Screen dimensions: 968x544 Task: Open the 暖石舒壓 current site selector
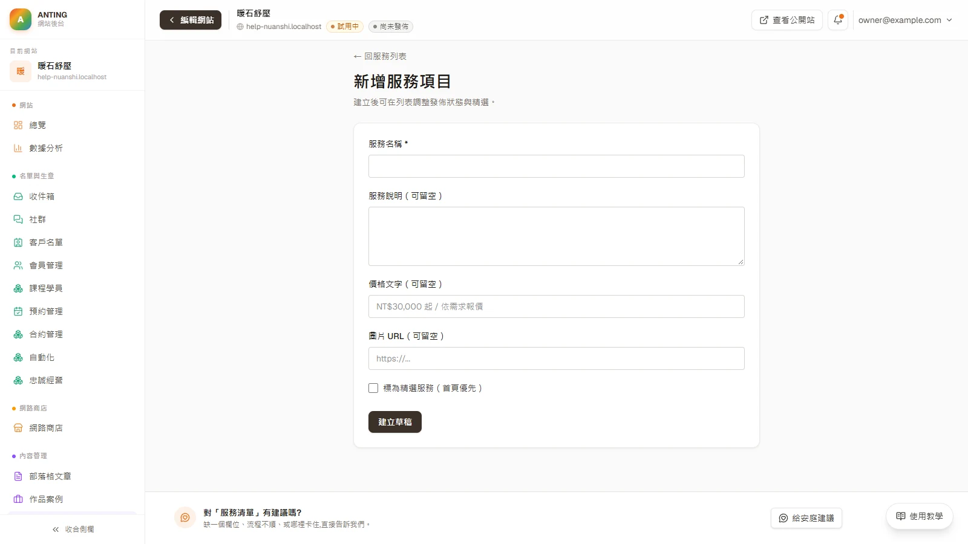pyautogui.click(x=73, y=71)
